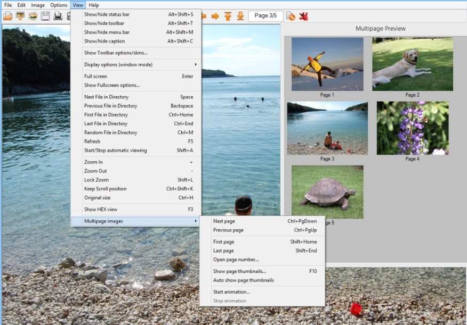Open the properties/settings icon beside page counter
The height and width of the screenshot is (325, 467).
(291, 16)
